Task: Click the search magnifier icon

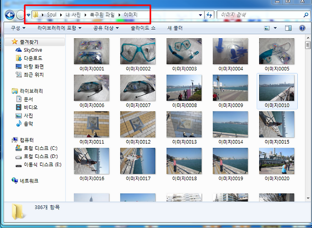Action: [306, 15]
